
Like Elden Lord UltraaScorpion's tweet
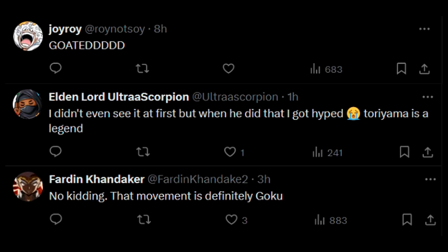coord(230,152)
